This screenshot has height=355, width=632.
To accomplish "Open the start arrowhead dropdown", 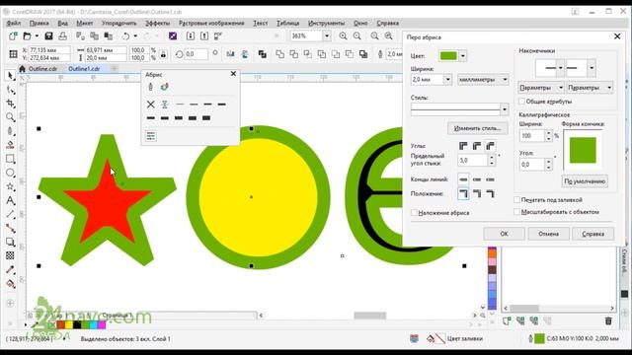I will (560, 68).
